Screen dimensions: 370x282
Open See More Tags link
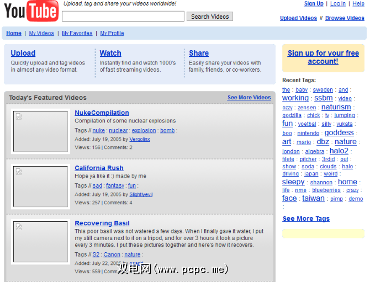click(306, 219)
